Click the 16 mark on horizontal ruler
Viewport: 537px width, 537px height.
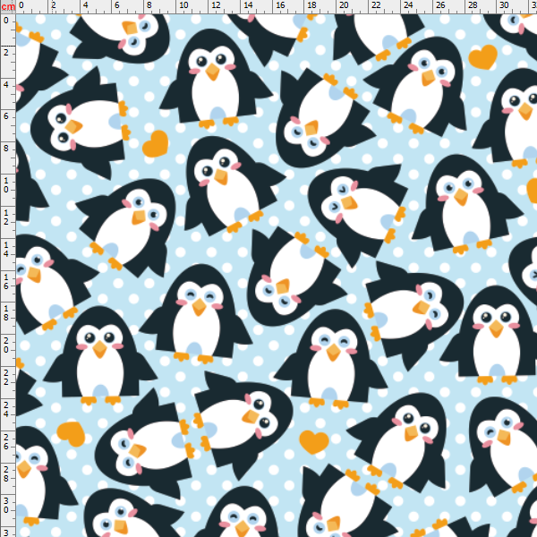point(280,5)
